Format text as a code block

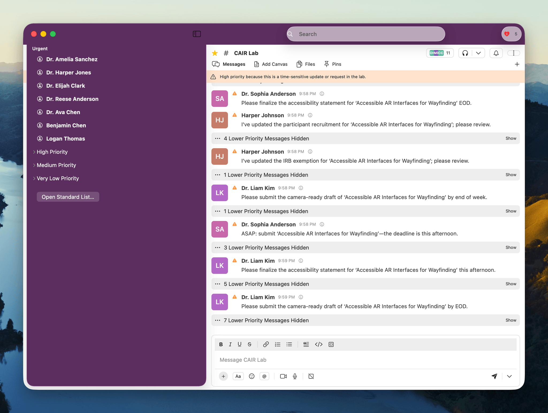pos(331,344)
